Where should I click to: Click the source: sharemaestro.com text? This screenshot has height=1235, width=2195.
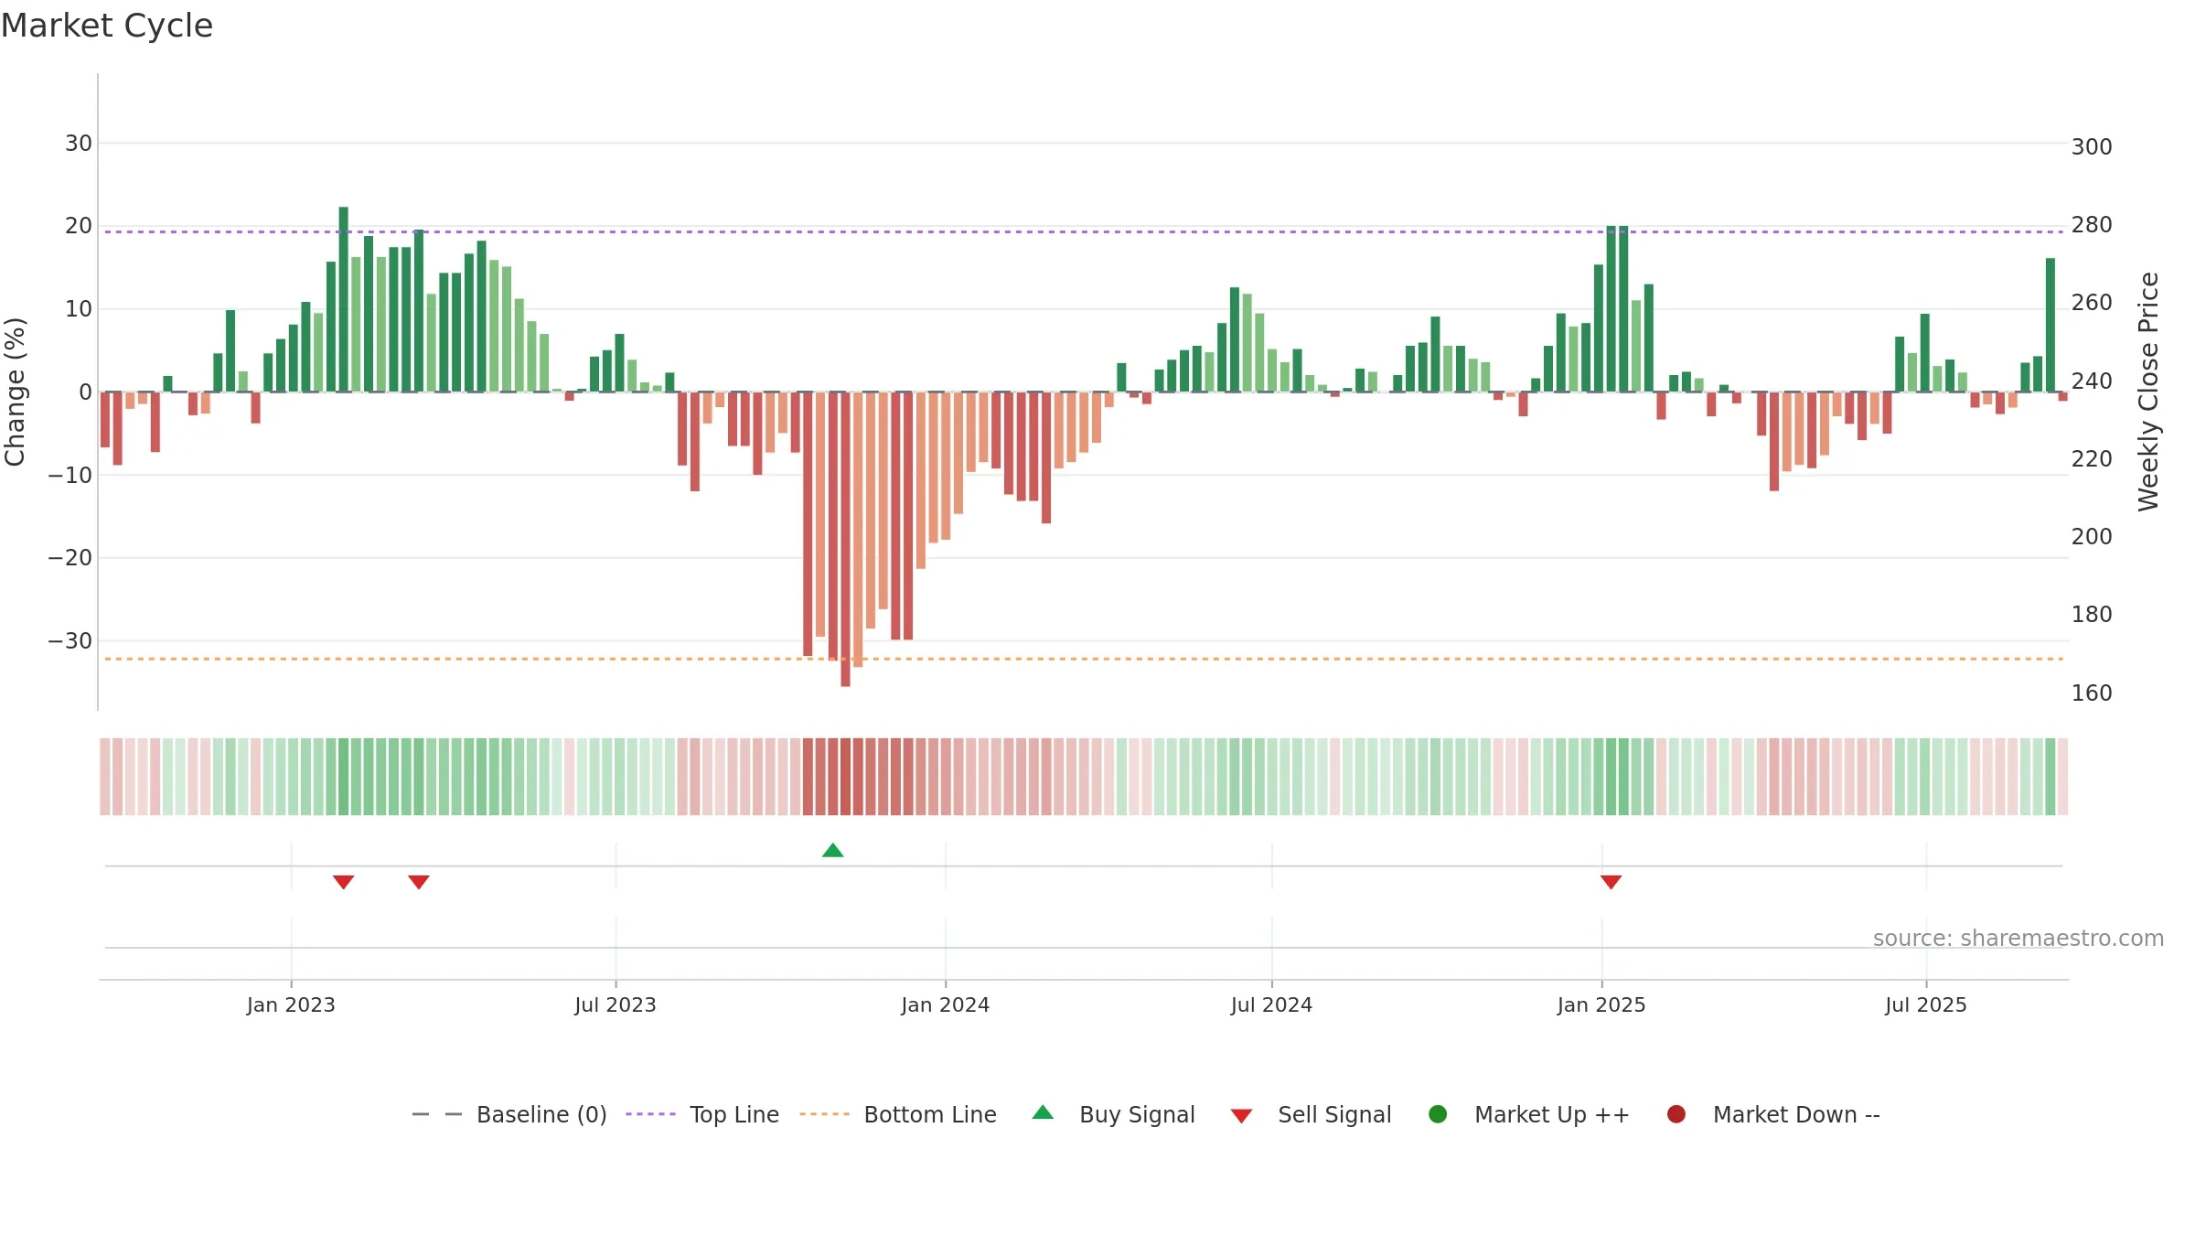(2018, 938)
